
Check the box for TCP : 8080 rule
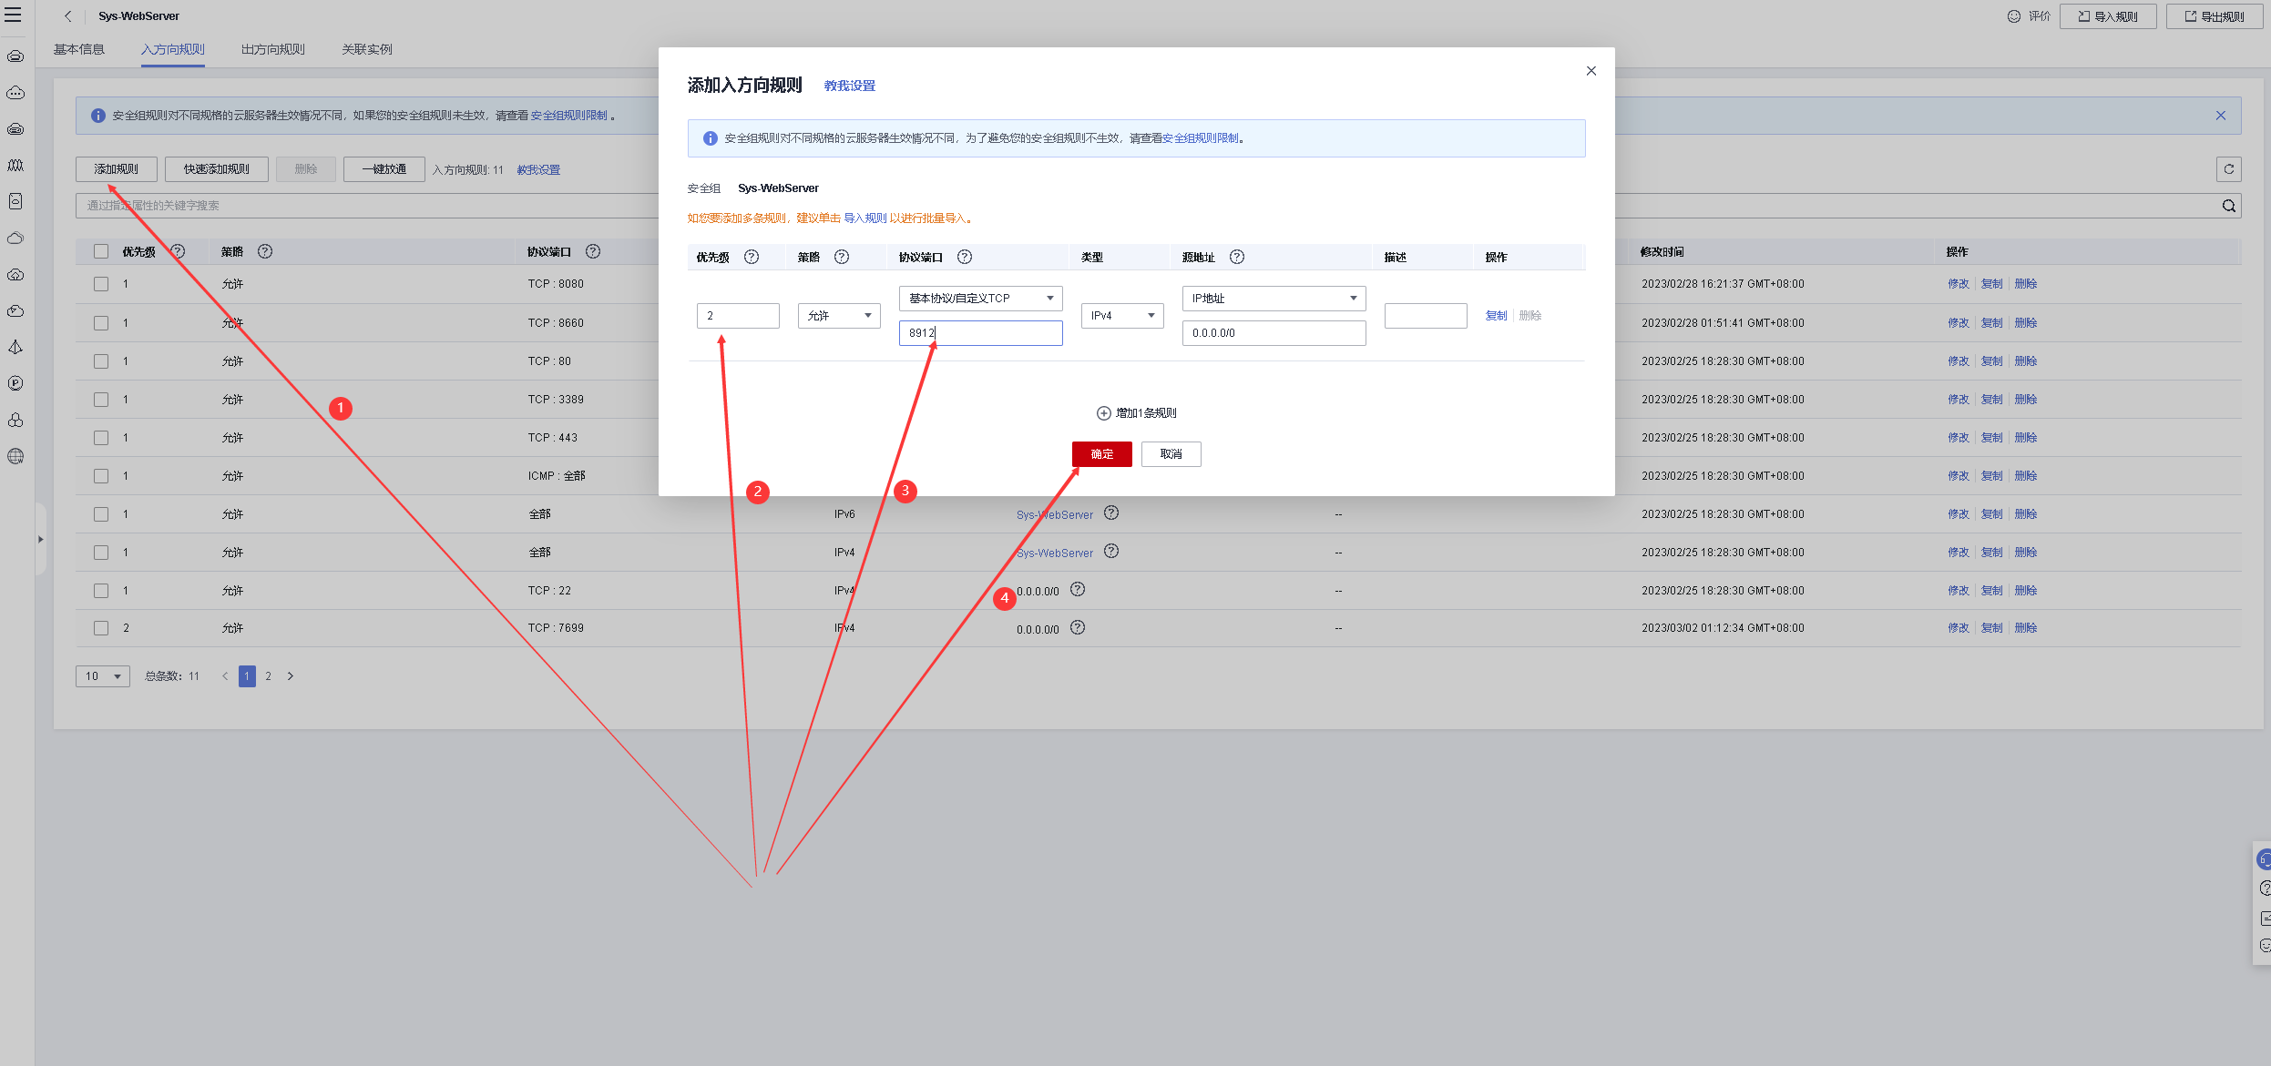(101, 284)
